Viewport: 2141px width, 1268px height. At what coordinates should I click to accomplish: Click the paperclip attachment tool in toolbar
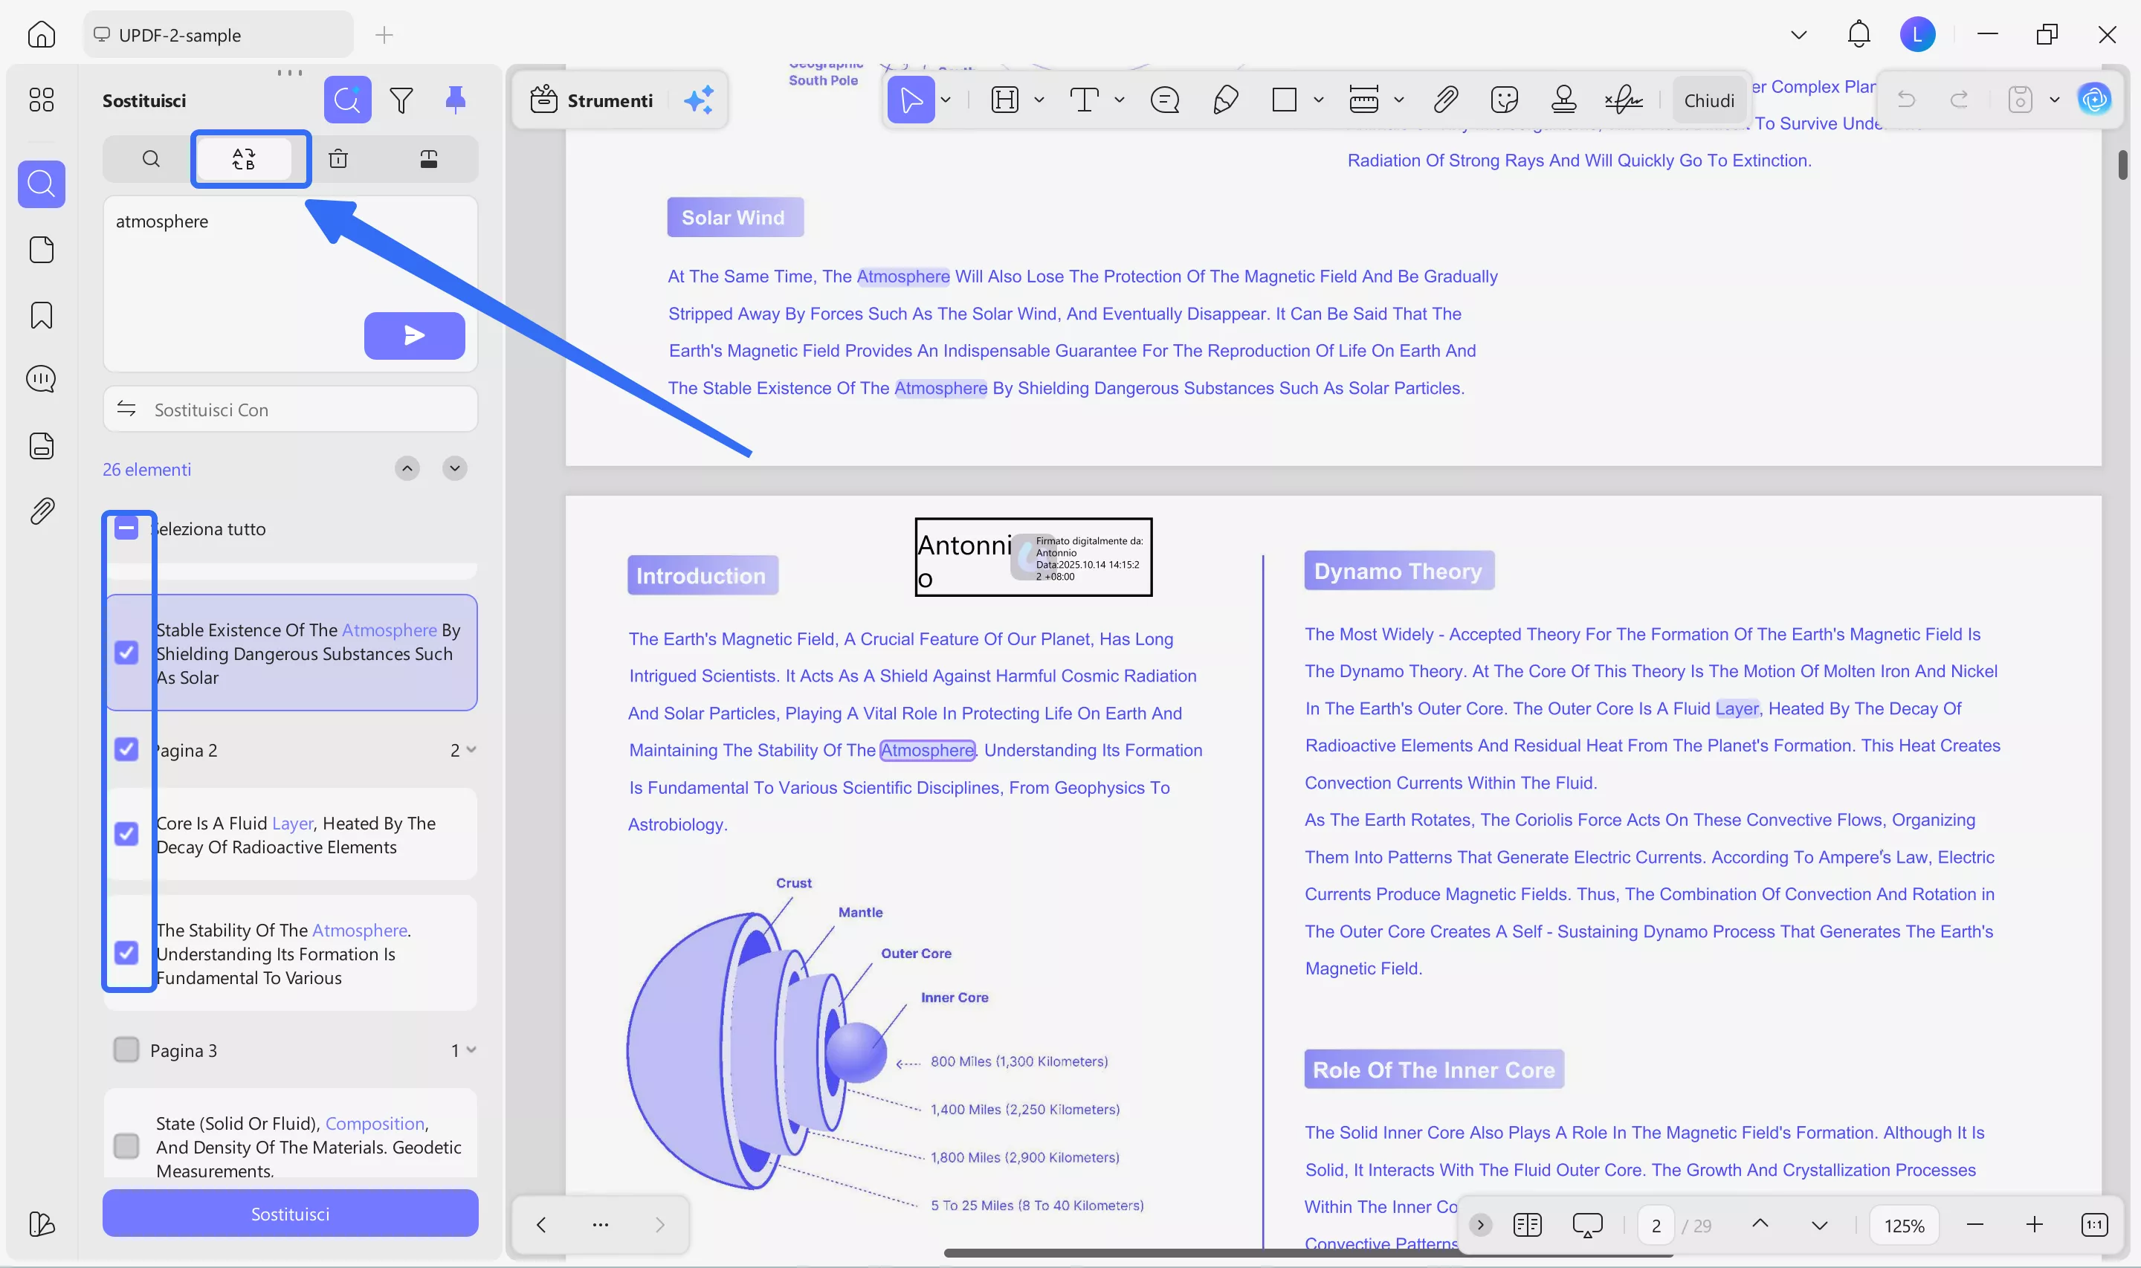[1444, 101]
